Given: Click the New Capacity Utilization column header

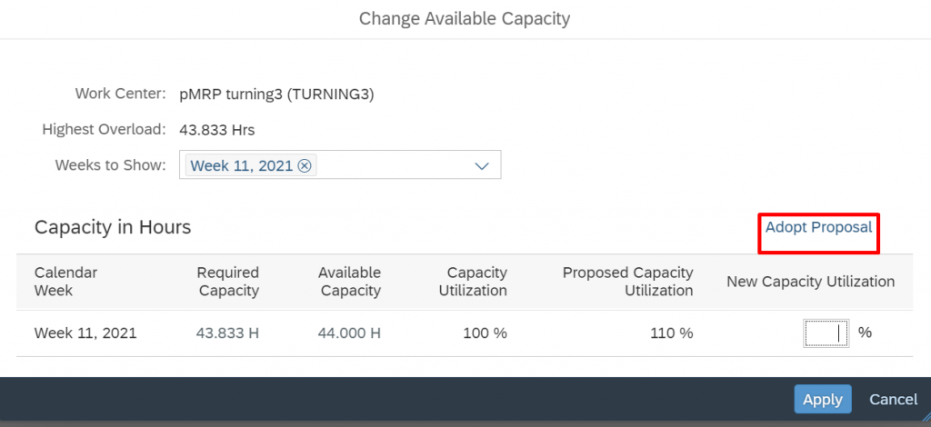Looking at the screenshot, I should pyautogui.click(x=810, y=282).
